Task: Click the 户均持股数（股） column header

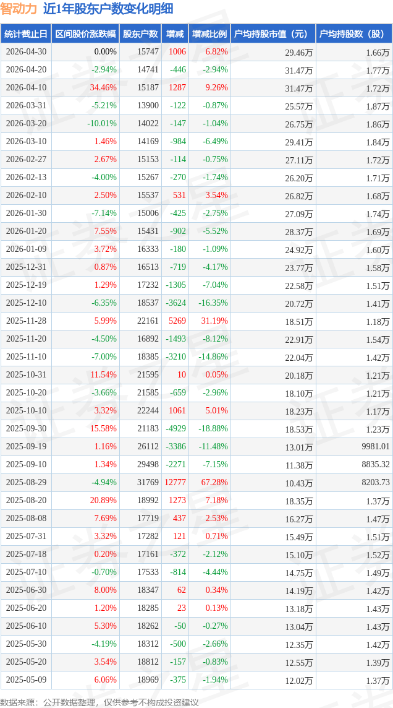Action: [354, 34]
